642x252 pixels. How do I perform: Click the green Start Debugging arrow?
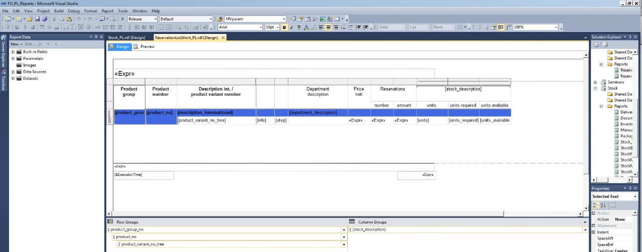click(122, 19)
